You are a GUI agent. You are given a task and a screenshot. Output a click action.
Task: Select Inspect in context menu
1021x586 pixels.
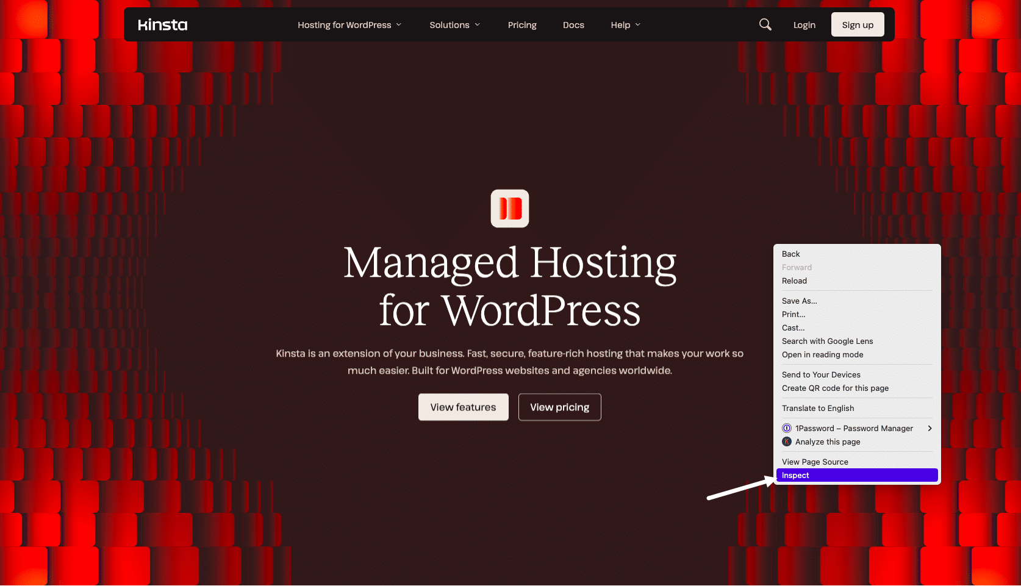click(857, 475)
